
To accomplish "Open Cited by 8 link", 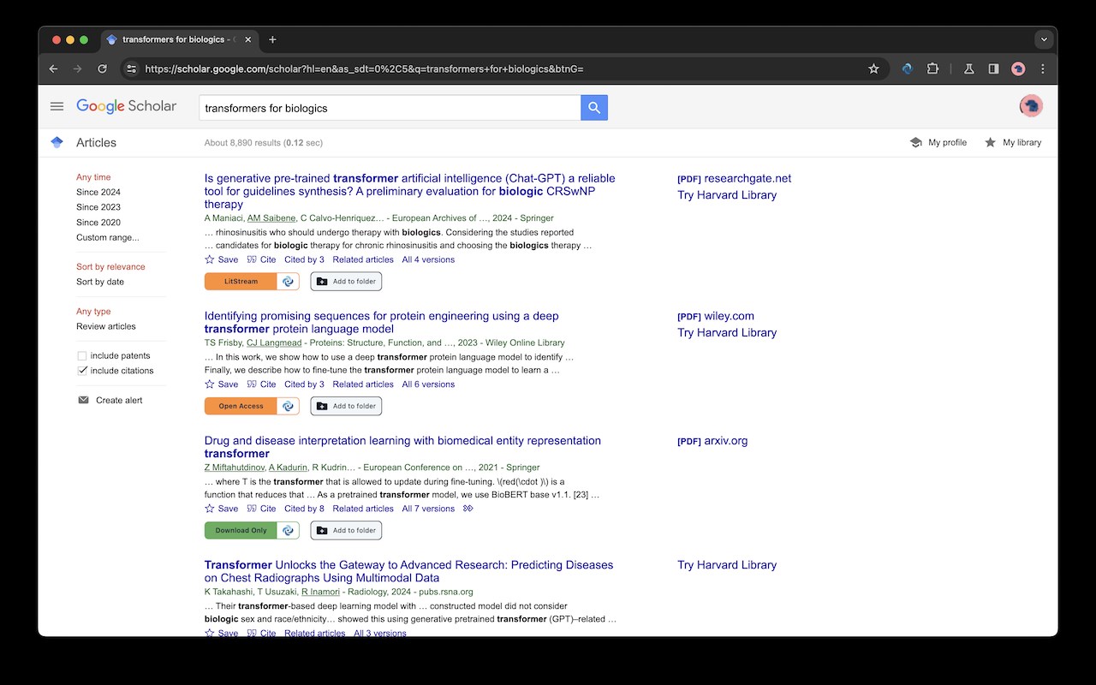I will 304,509.
